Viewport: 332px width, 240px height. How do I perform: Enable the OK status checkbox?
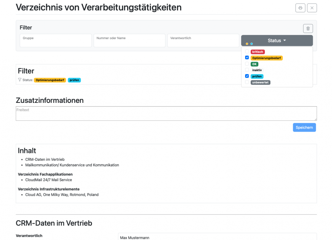tap(247, 64)
